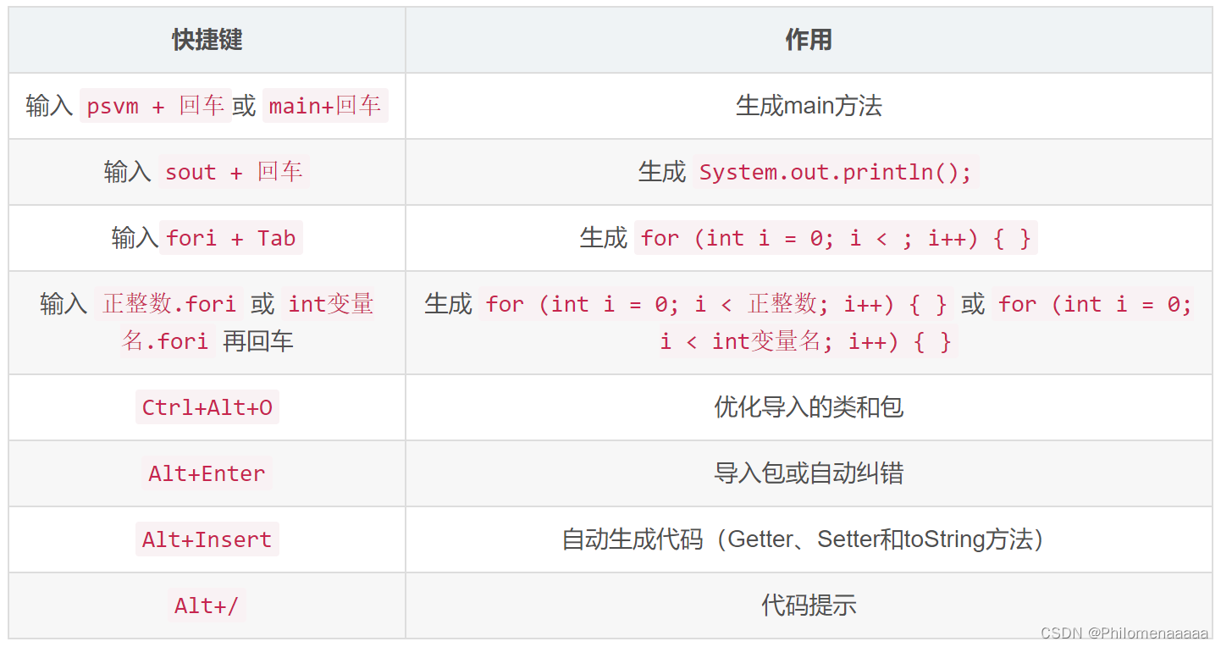
Task: Click the 生成main方法 cell text
Action: click(809, 106)
